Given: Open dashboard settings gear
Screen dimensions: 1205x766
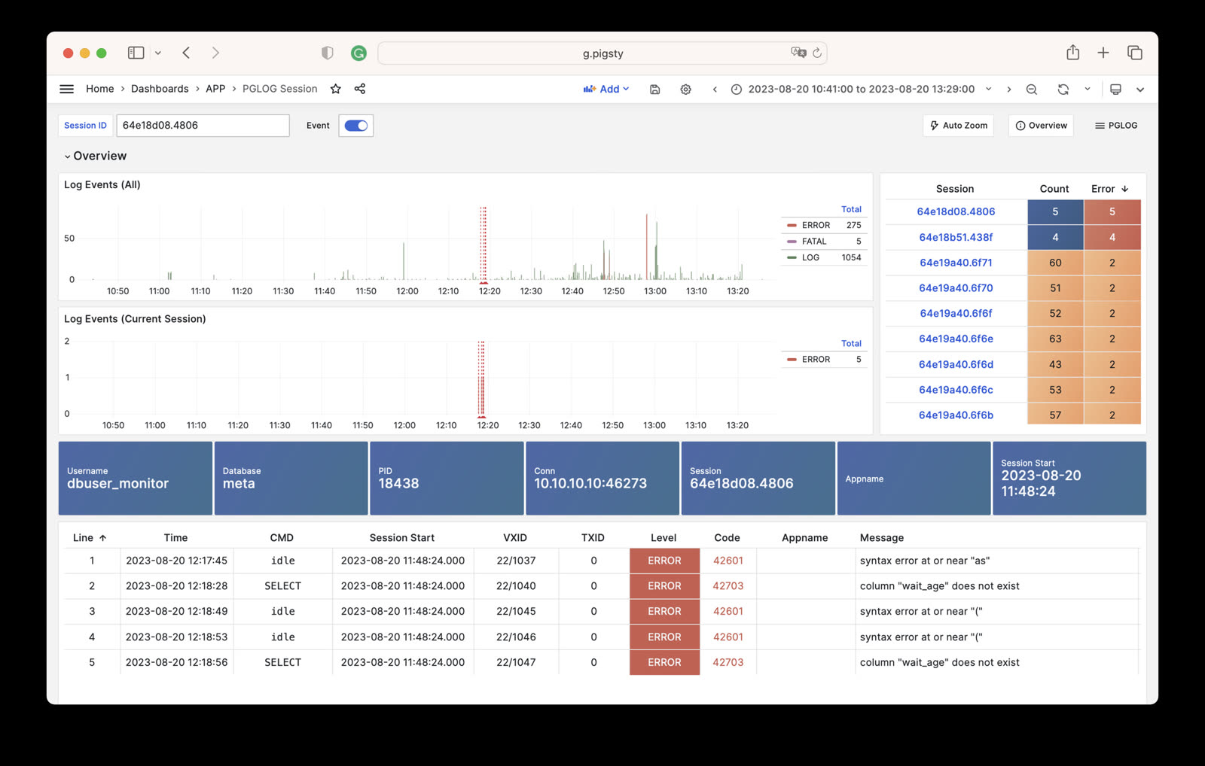Looking at the screenshot, I should click(x=685, y=90).
